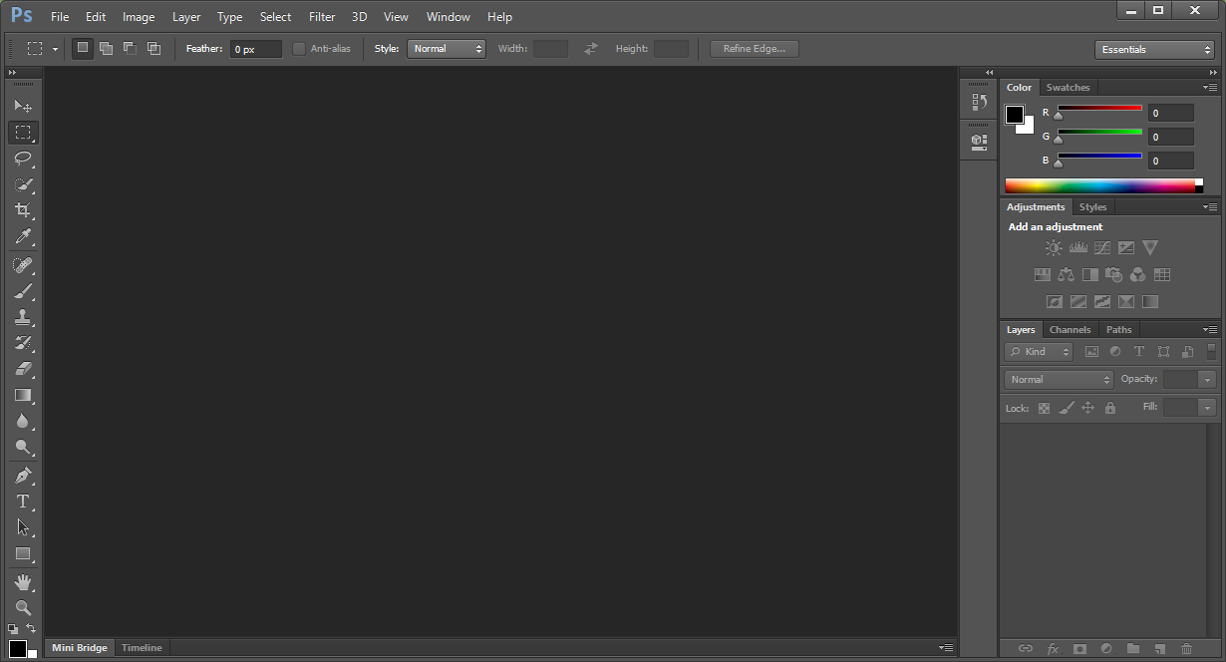Enable the Anti-alias checkbox
The image size is (1226, 662).
(x=299, y=48)
